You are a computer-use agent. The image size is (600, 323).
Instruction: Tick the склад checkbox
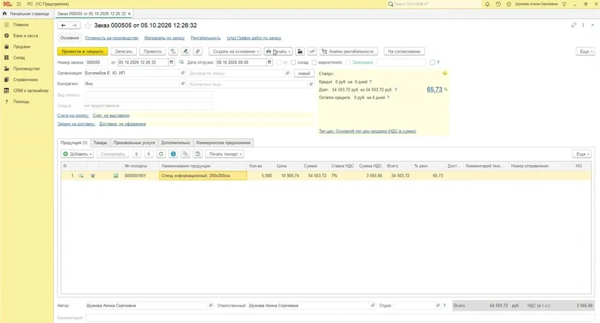click(x=294, y=62)
